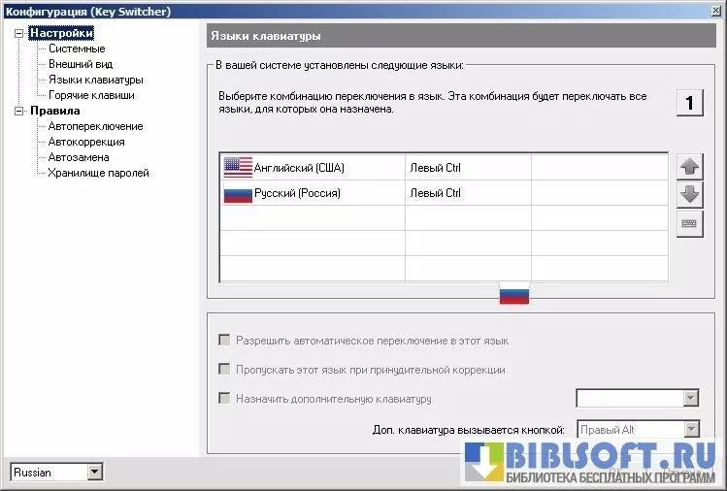Click the Russian flag below the table

[x=513, y=295]
